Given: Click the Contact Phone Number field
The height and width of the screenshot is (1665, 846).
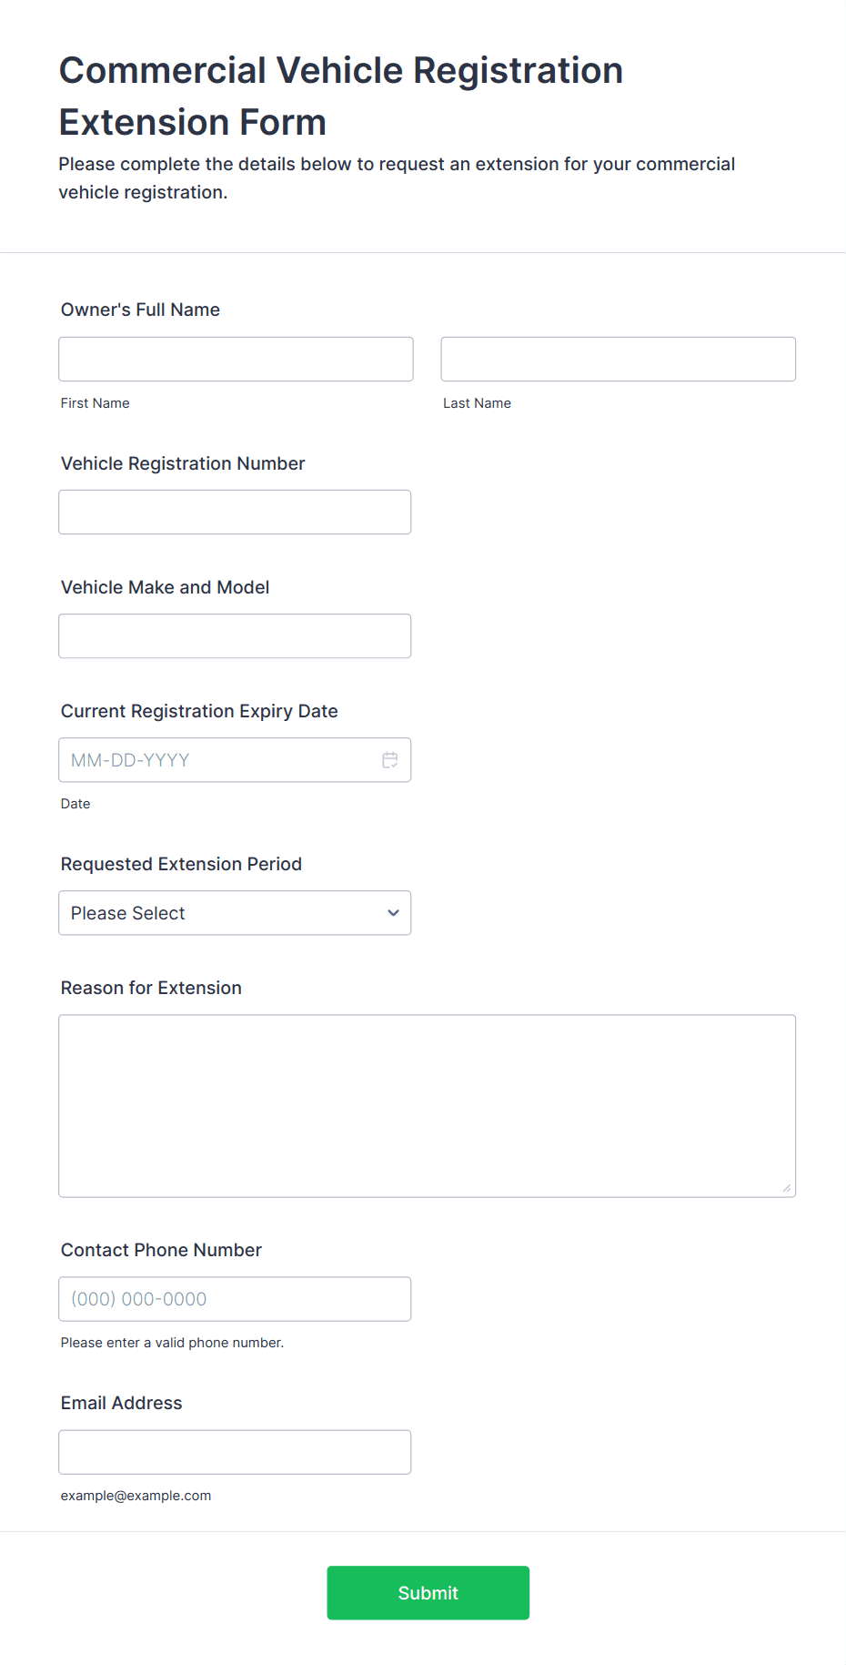Looking at the screenshot, I should 235,1299.
